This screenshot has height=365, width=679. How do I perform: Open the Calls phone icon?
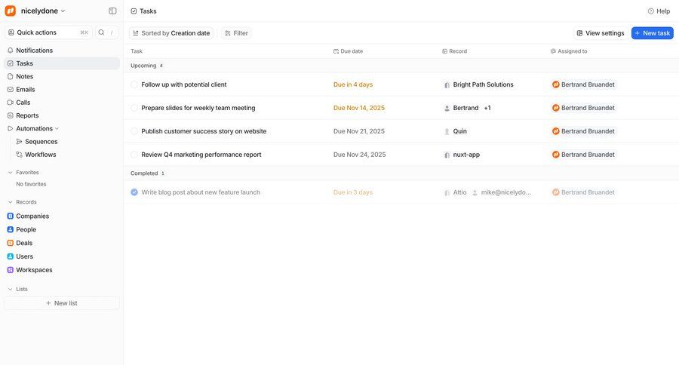[x=11, y=103]
